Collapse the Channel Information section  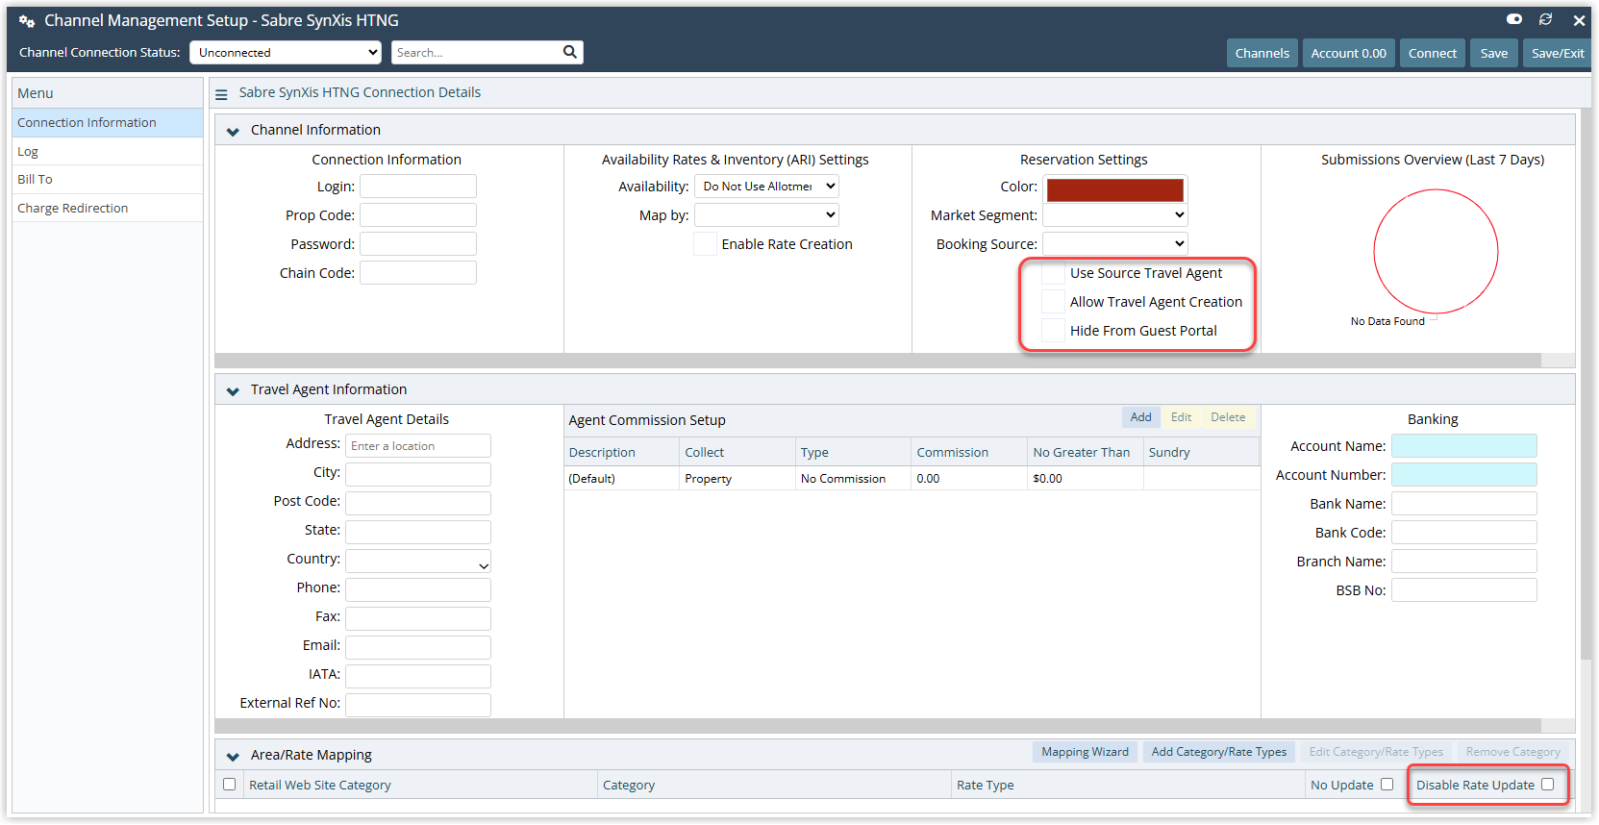(x=233, y=131)
